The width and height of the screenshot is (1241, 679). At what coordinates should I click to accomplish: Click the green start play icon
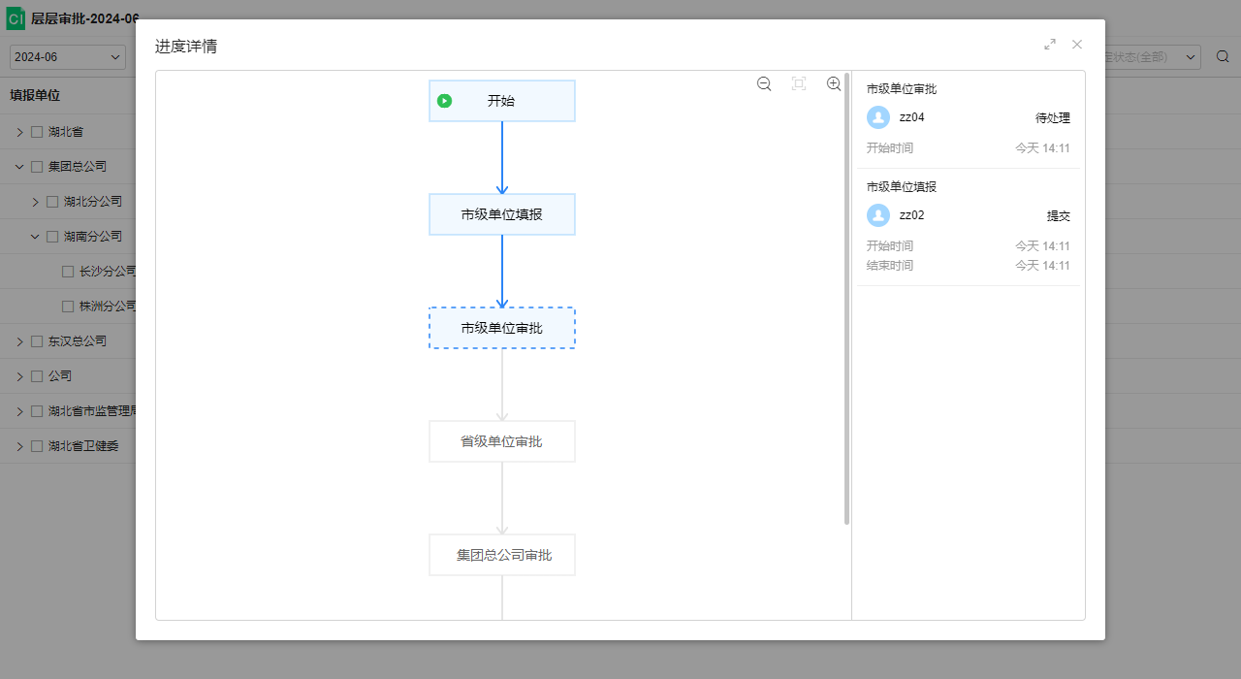coord(444,101)
